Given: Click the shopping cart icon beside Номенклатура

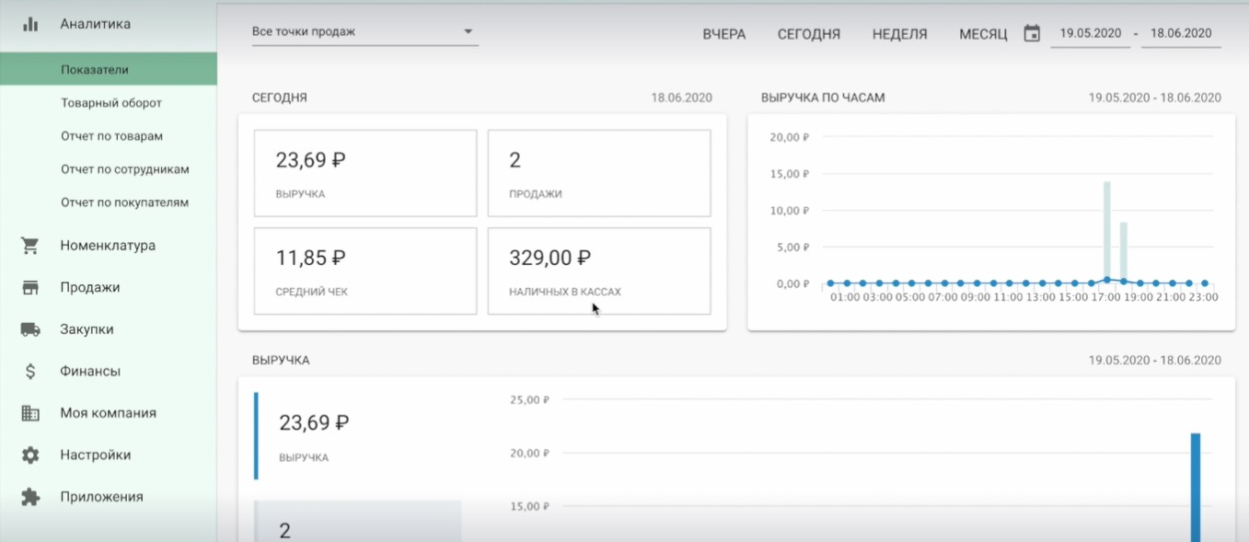Looking at the screenshot, I should 30,246.
